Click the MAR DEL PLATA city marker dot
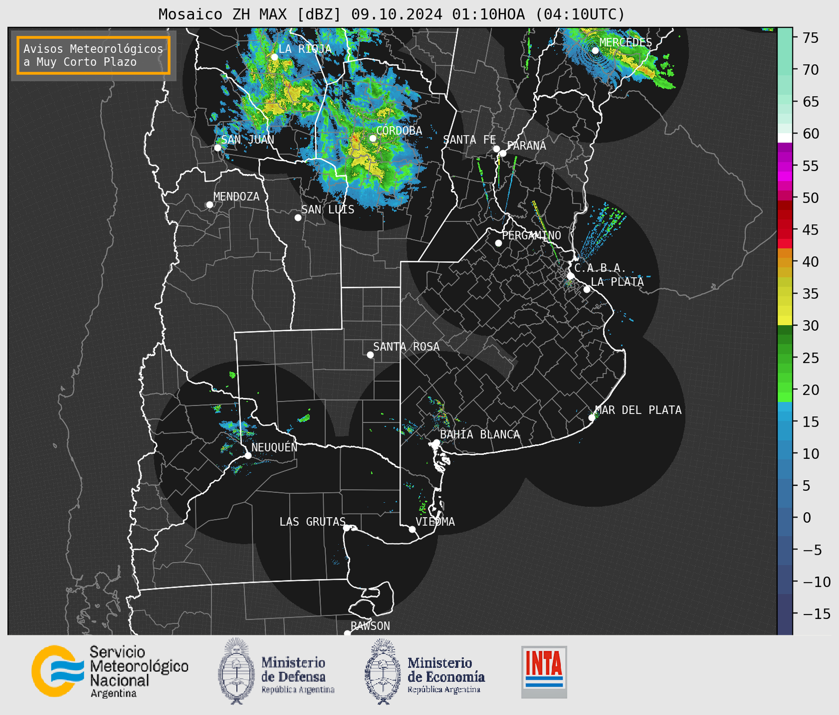This screenshot has height=715, width=839. pyautogui.click(x=592, y=417)
